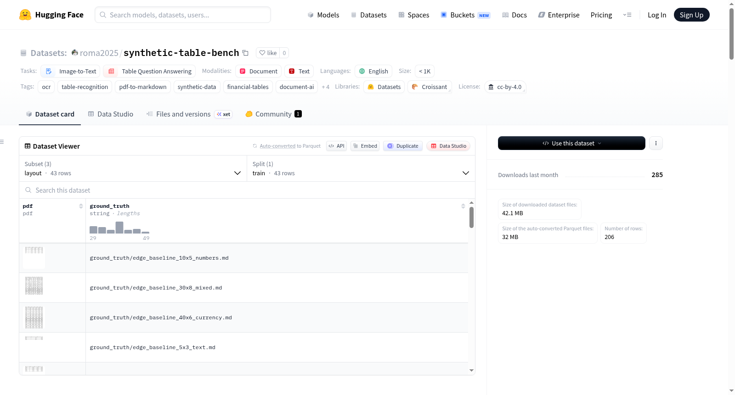Screen dimensions: 735x395
Task: Click the Sign Up button
Action: [x=692, y=15]
